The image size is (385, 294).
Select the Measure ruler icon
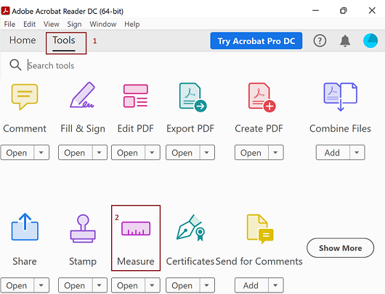(136, 228)
